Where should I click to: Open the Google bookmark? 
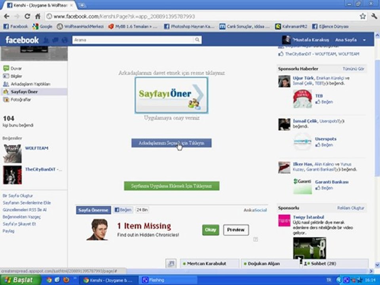[x=42, y=27]
